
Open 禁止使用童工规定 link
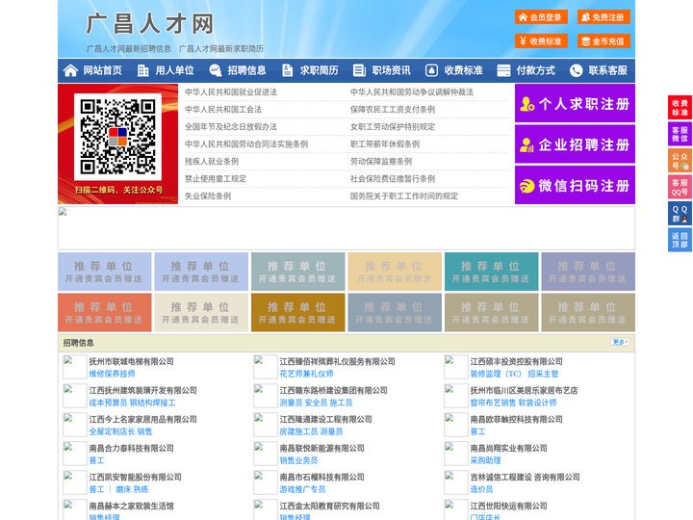tap(216, 179)
